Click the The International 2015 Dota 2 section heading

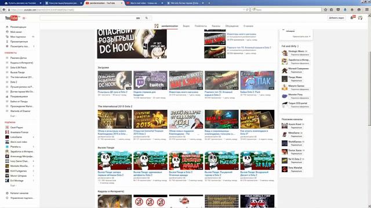[115, 106]
